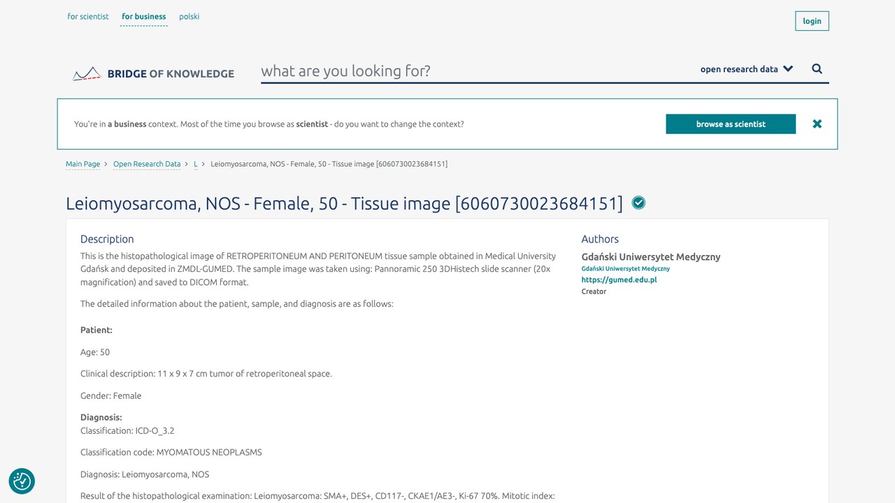Open the open research data dropdown
This screenshot has width=895, height=503.
click(x=747, y=69)
